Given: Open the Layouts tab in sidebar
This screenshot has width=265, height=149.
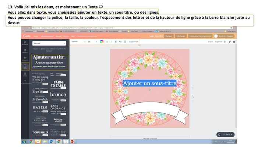Looking at the screenshot, I should point(25,51).
